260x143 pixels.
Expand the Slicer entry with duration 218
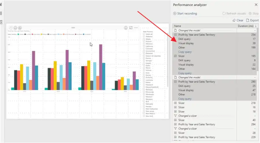[x=175, y=103]
